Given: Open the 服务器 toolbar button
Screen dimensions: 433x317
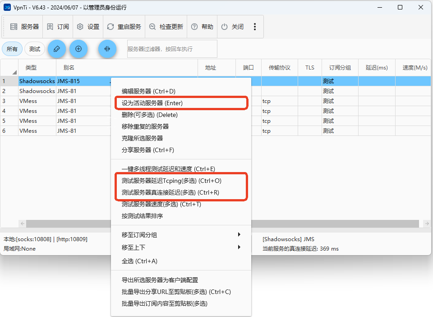Looking at the screenshot, I should (24, 27).
